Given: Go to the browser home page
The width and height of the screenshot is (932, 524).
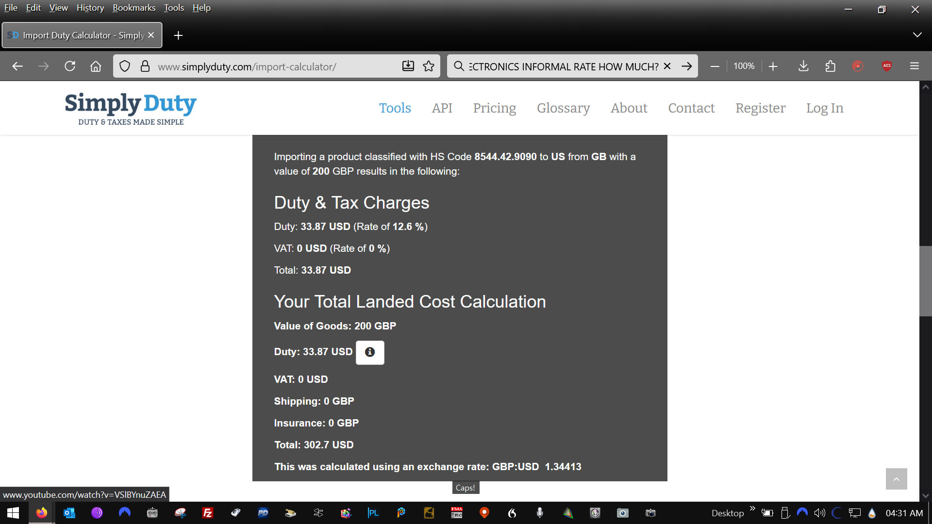Looking at the screenshot, I should [x=96, y=66].
